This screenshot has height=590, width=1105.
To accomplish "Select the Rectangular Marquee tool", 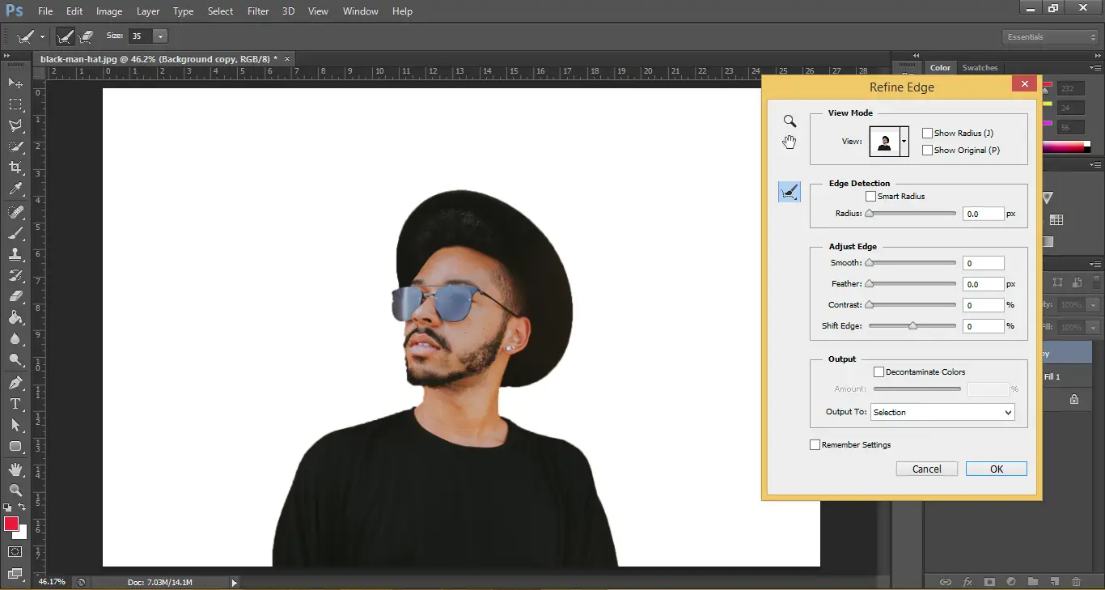I will pyautogui.click(x=15, y=104).
